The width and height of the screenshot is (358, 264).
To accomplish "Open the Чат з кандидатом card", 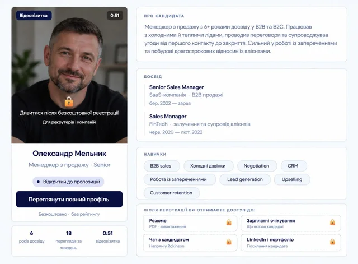I will (190, 243).
